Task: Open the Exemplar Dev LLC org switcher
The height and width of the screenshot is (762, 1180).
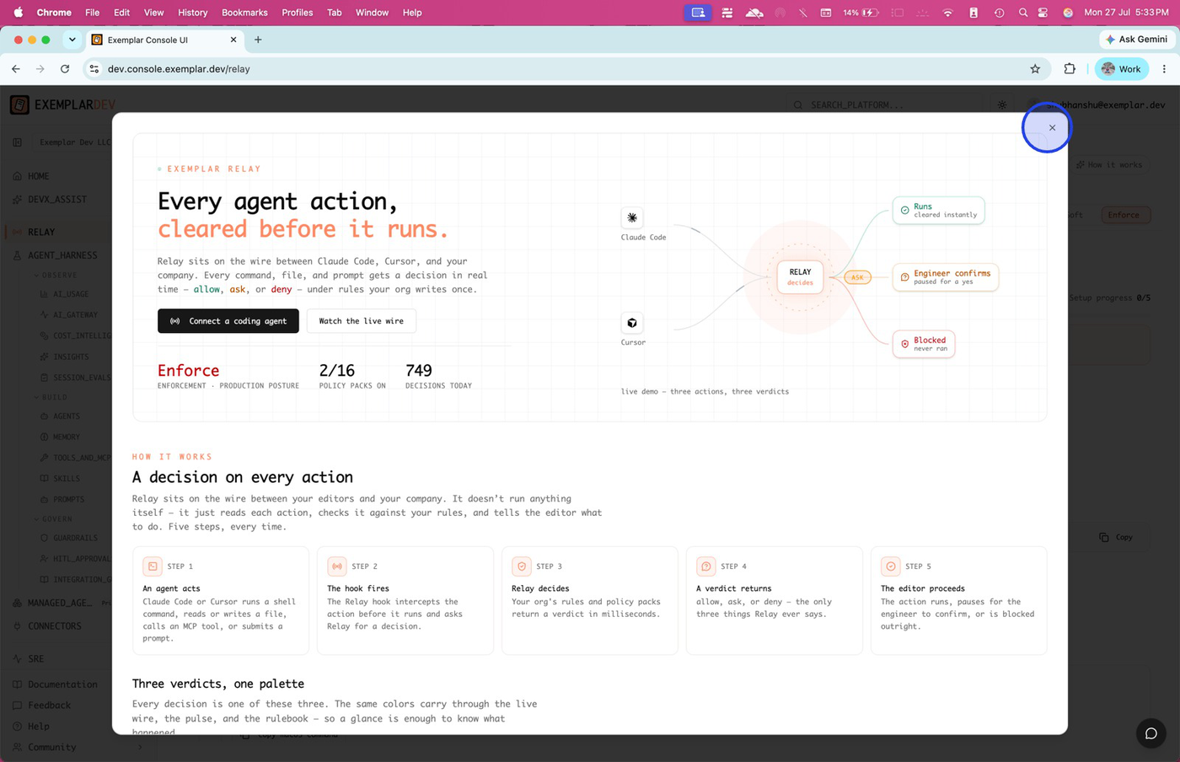Action: tap(74, 142)
